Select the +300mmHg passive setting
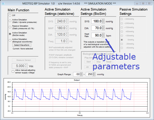 [122, 19]
